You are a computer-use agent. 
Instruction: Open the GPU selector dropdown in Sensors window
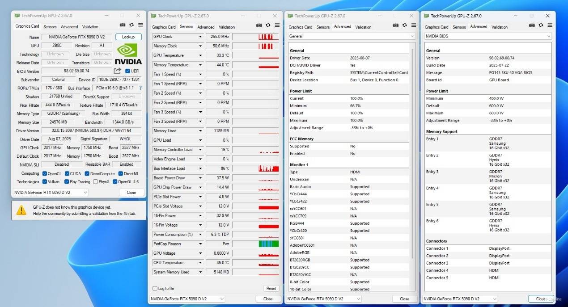(x=187, y=299)
